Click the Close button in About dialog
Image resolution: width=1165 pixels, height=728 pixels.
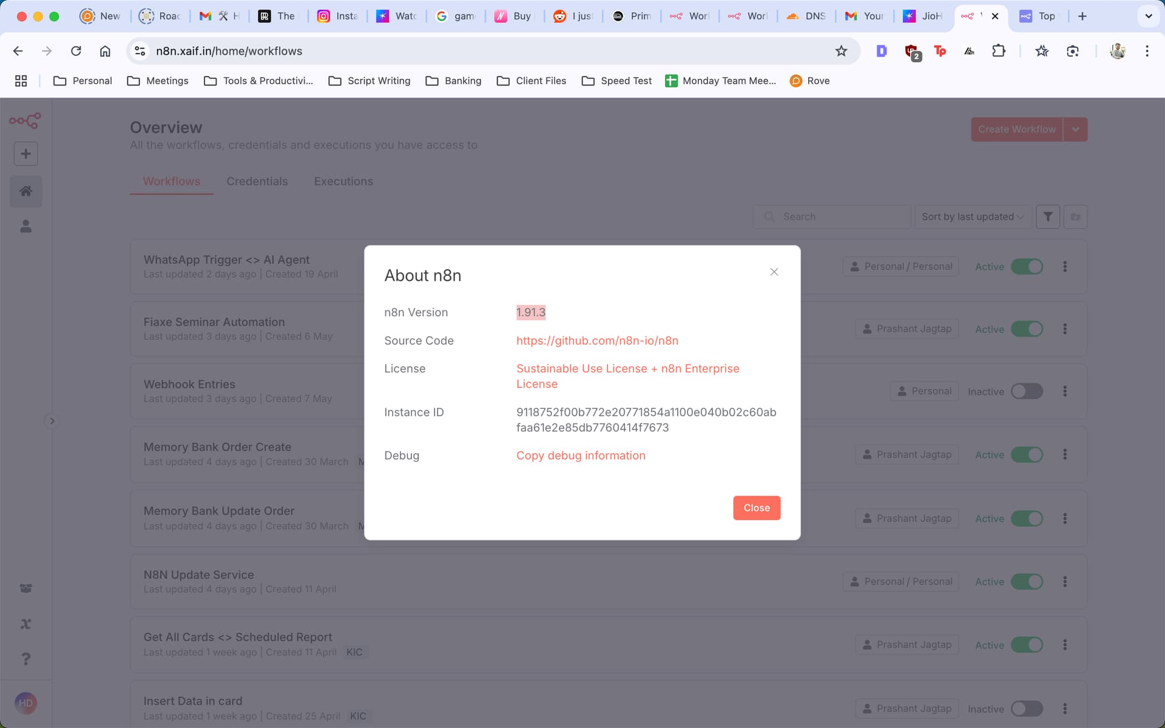757,508
